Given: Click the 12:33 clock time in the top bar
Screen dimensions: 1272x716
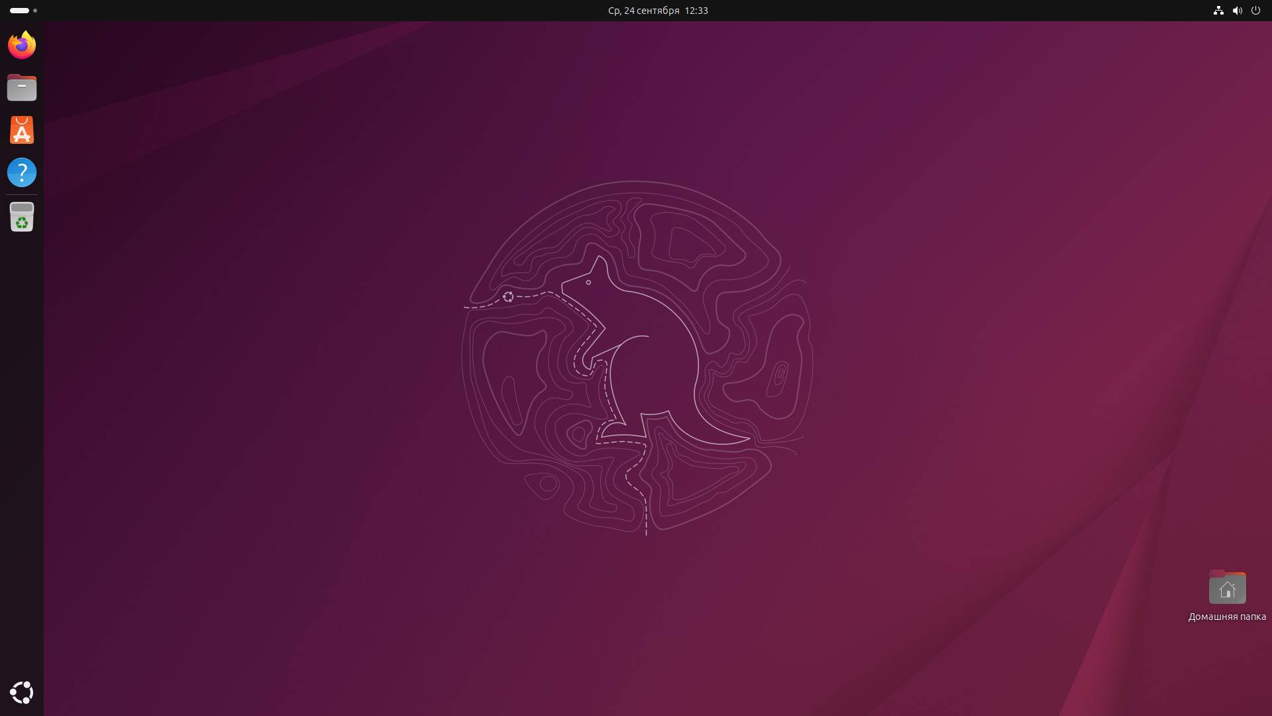Looking at the screenshot, I should (x=696, y=11).
